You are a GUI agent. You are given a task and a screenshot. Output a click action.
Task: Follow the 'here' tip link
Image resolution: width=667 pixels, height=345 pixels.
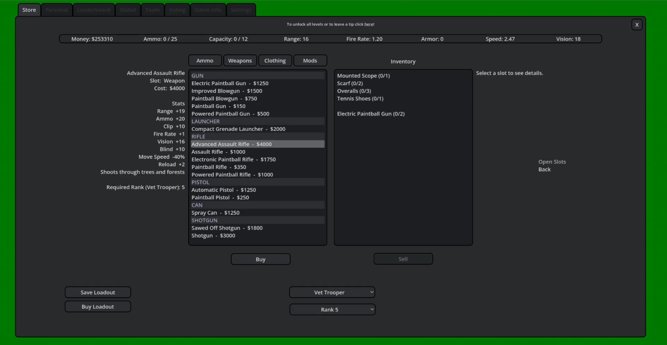(x=369, y=24)
